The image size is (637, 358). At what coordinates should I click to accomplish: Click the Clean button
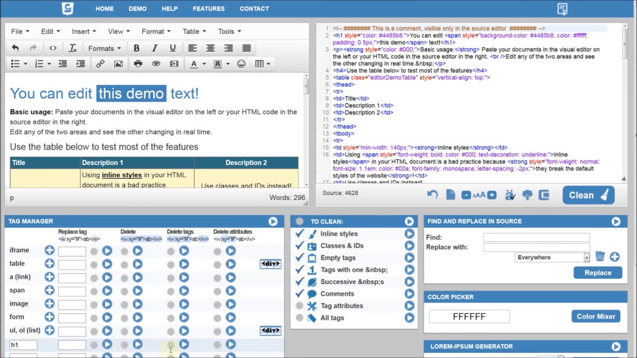click(588, 195)
